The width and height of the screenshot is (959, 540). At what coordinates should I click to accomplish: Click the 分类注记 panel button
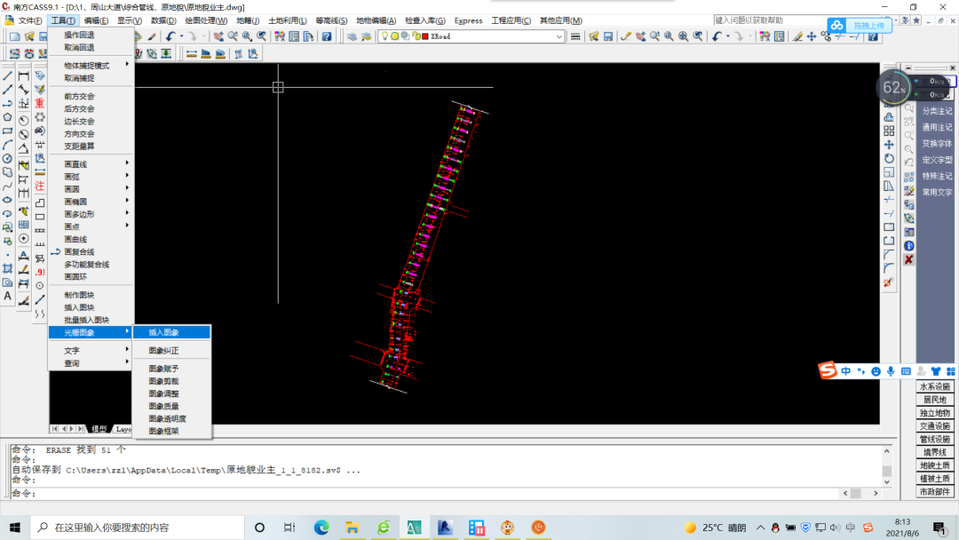coord(937,111)
